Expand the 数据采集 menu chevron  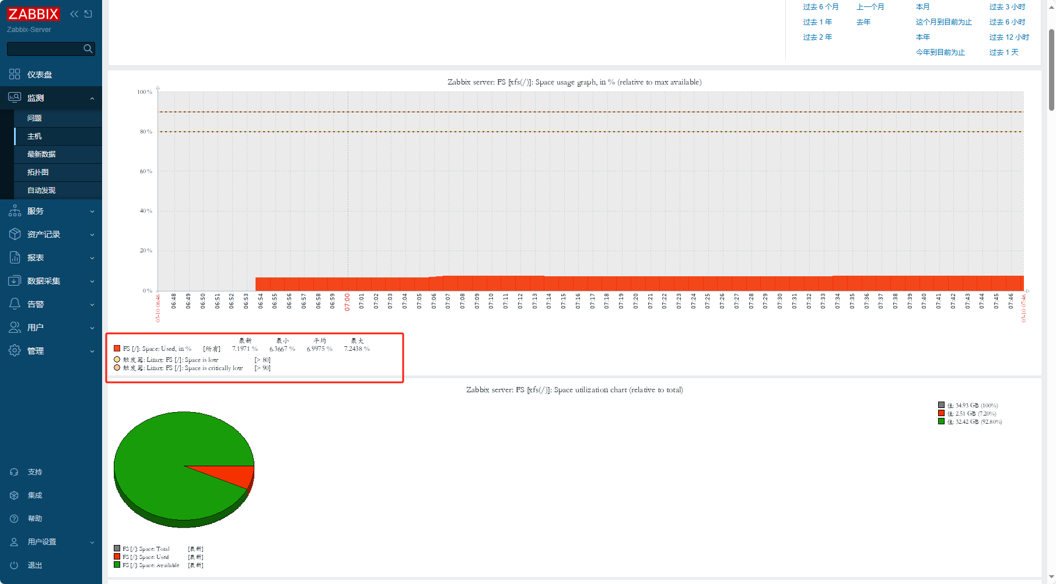coord(92,282)
